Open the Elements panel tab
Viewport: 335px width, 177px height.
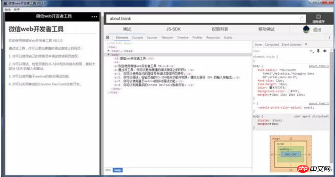(x=122, y=37)
